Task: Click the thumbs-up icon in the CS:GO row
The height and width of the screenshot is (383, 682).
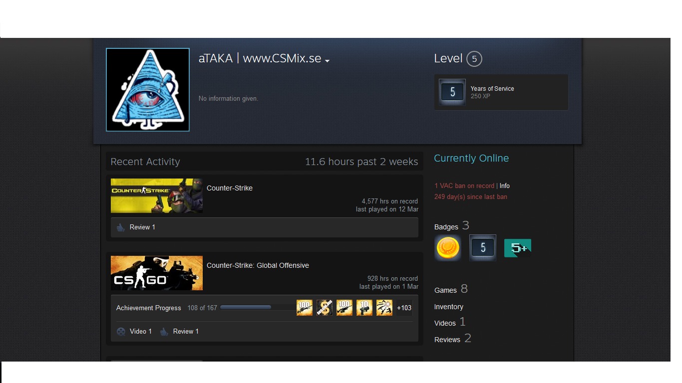Action: pyautogui.click(x=164, y=332)
